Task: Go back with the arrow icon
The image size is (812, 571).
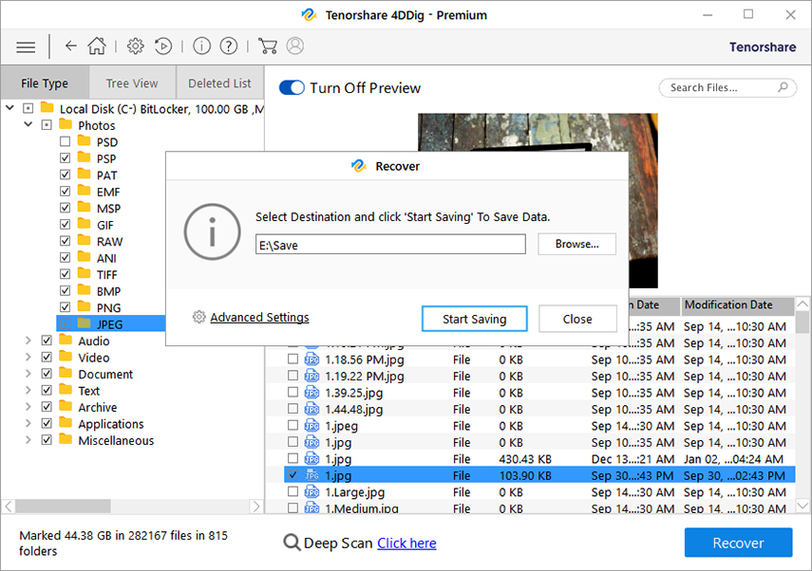Action: 71,46
